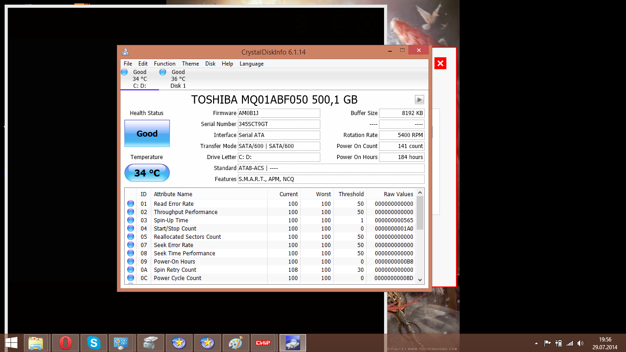Click the CrystalDiskInfo taskbar icon
Viewport: 626px width, 352px height.
click(x=292, y=343)
